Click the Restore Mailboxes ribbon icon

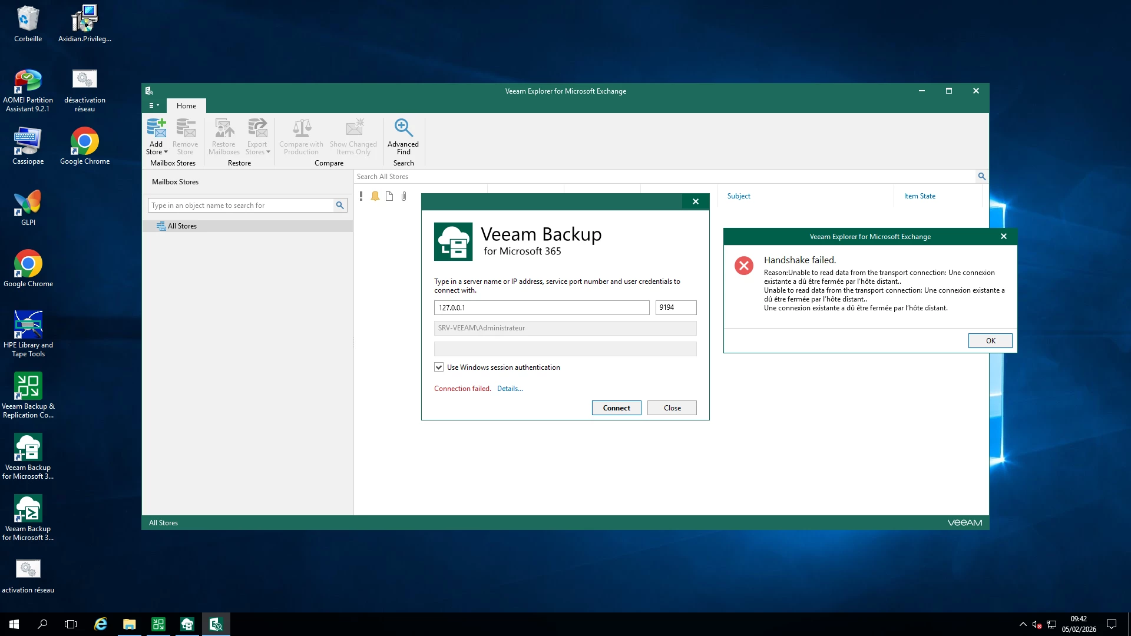(224, 128)
